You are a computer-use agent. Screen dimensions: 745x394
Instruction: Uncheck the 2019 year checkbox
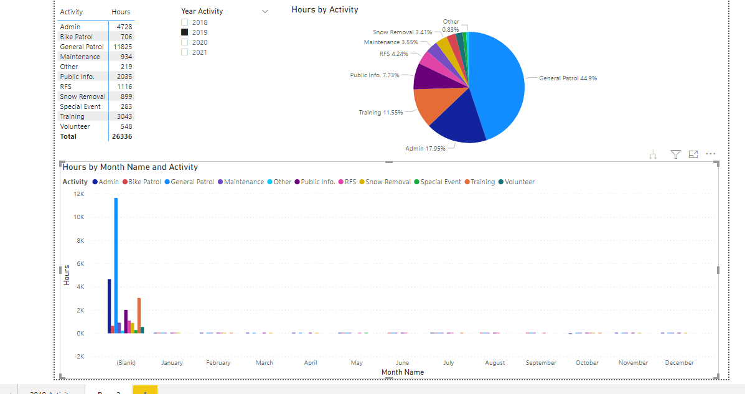[x=184, y=32]
